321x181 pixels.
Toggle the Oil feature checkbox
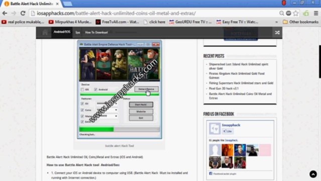(x=82, y=104)
